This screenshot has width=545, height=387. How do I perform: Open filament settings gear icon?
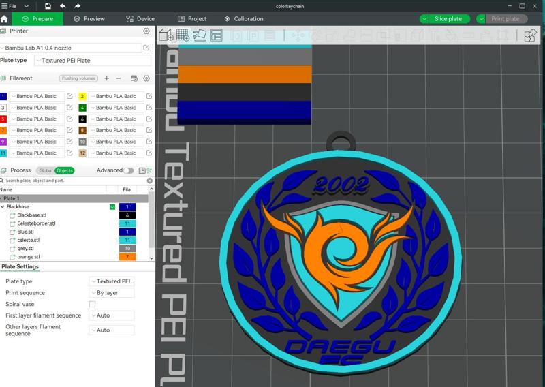point(146,78)
